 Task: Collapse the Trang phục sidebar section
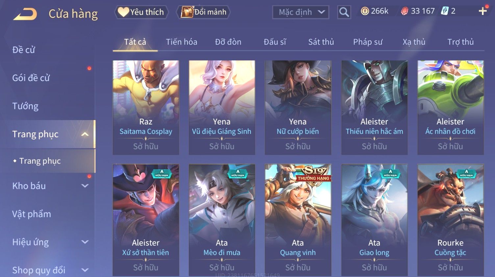point(85,134)
